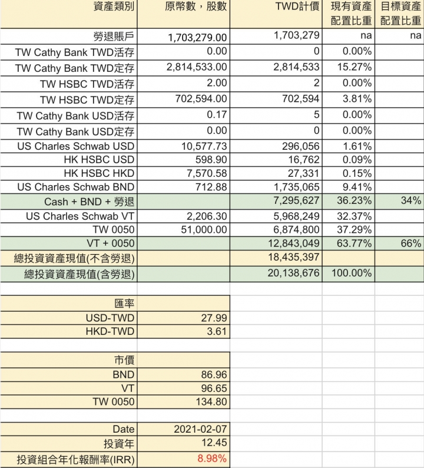Select the 市價 section header
Image resolution: width=424 pixels, height=468 pixels.
point(68,360)
